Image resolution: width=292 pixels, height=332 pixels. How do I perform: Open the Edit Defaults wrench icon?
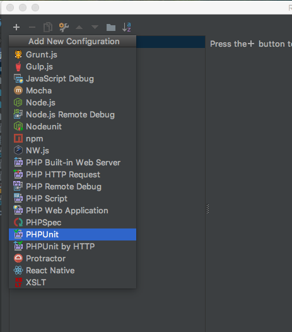click(64, 27)
